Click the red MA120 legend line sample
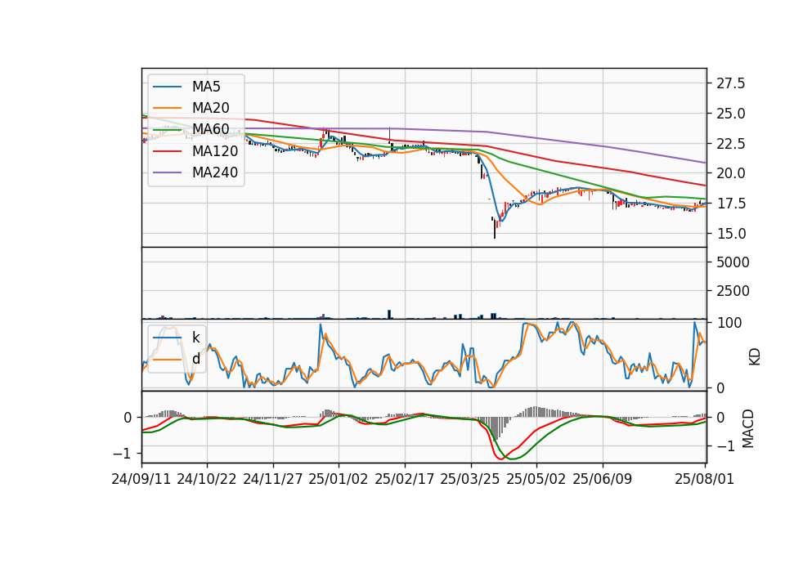This screenshot has width=785, height=564. [x=167, y=150]
